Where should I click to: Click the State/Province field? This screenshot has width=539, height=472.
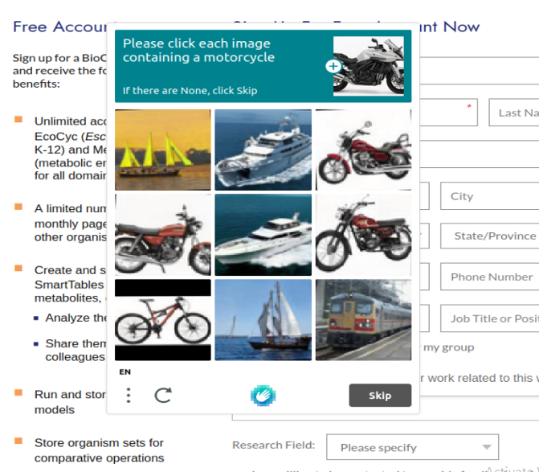(x=489, y=236)
